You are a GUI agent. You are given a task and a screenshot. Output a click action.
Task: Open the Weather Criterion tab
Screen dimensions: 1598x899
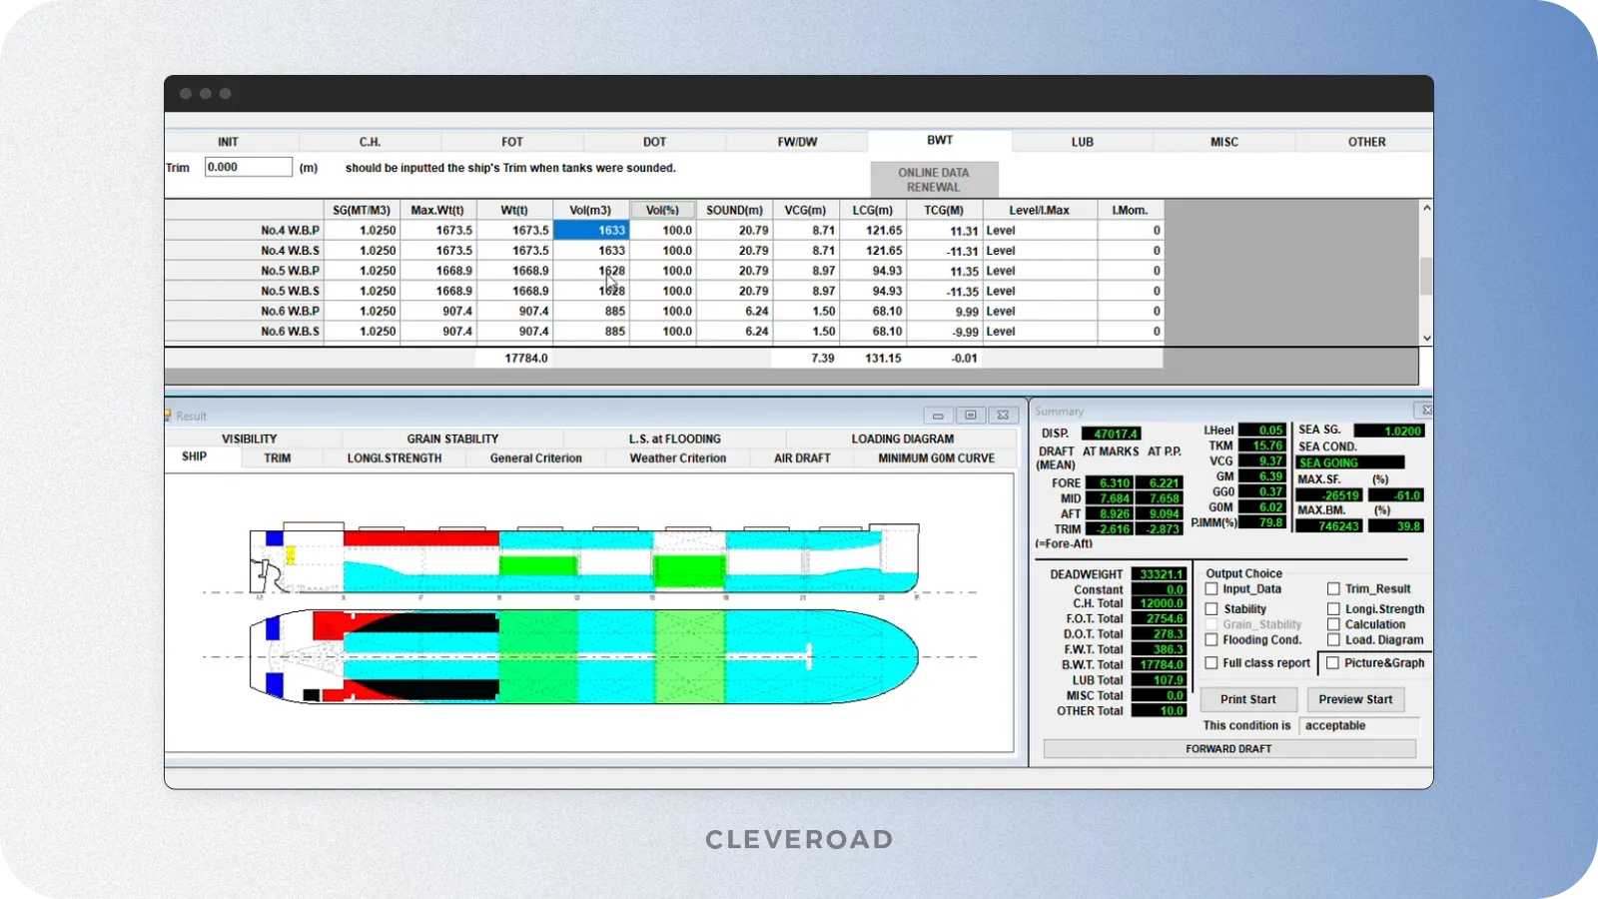tap(678, 458)
